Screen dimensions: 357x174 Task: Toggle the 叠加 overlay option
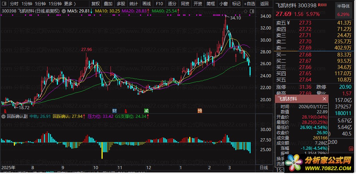pos(108,4)
